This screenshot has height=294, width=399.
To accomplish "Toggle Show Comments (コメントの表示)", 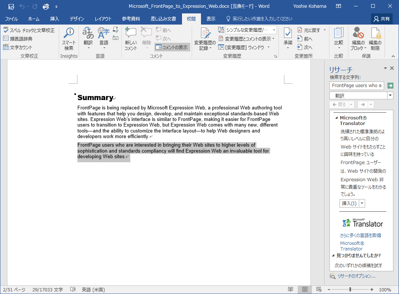I will [172, 47].
